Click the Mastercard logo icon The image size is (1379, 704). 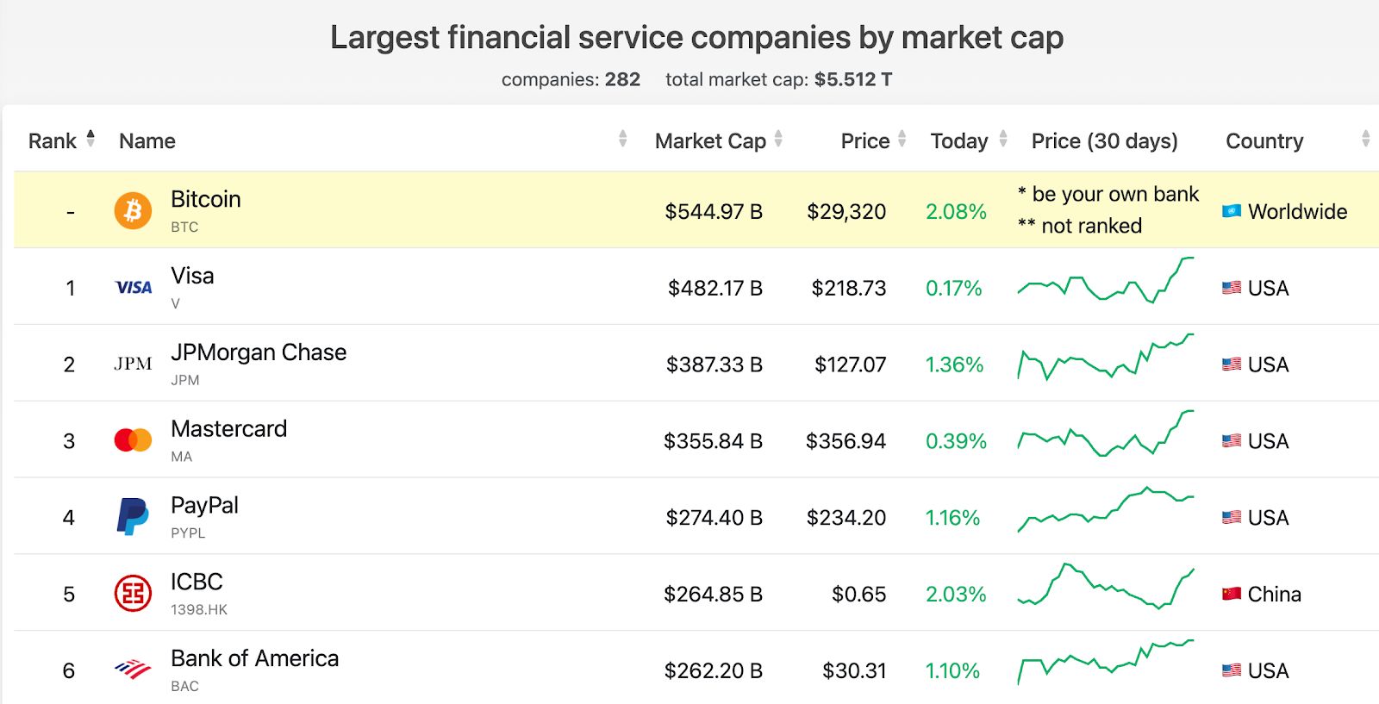133,440
